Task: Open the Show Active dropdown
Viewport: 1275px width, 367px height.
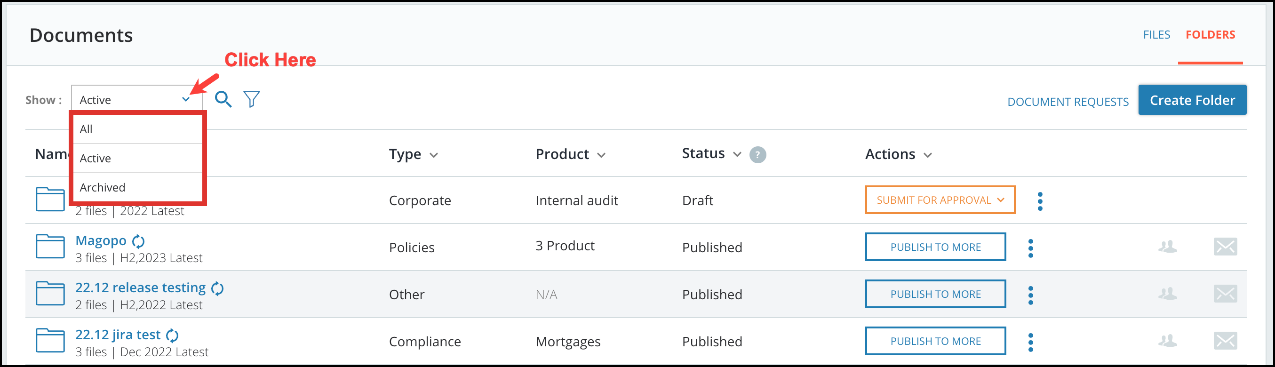Action: [136, 99]
